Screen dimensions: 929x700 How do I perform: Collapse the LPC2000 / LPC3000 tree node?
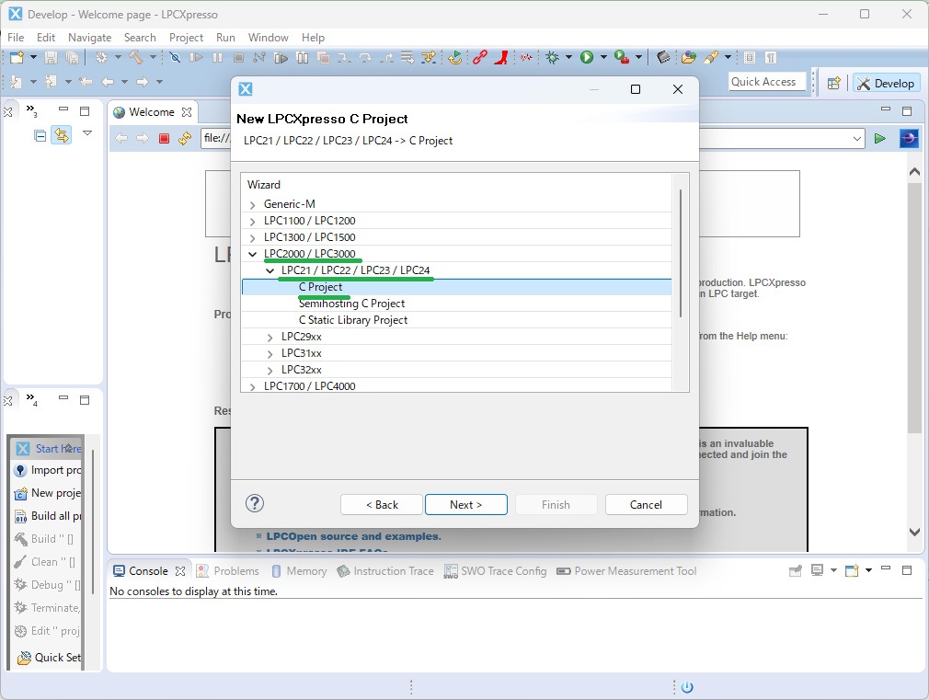click(253, 254)
